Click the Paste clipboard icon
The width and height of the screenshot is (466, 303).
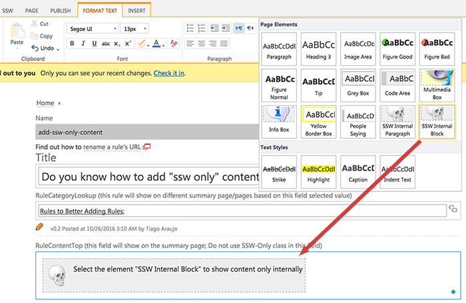coord(17,33)
